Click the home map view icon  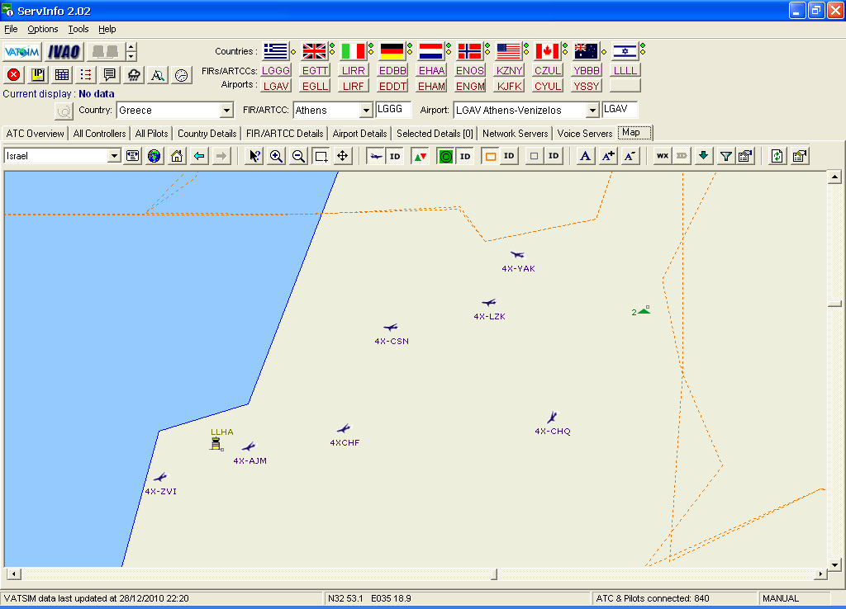[176, 156]
